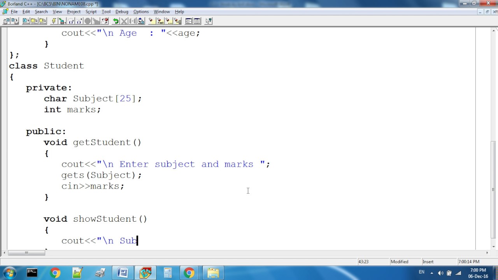Image resolution: width=498 pixels, height=280 pixels.
Task: Click the "Insert" status bar mode
Action: 428,262
